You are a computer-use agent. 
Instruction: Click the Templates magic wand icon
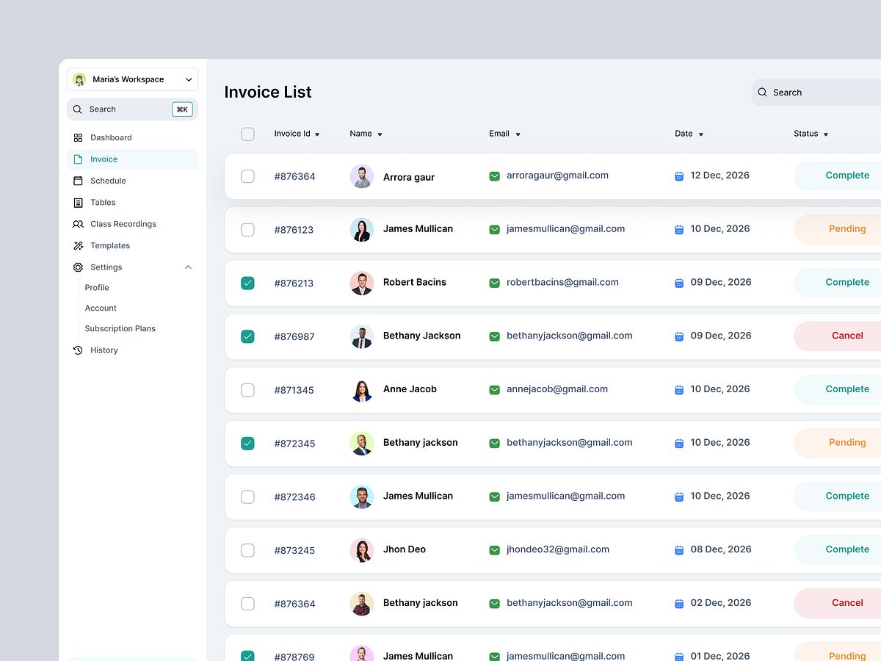(78, 246)
